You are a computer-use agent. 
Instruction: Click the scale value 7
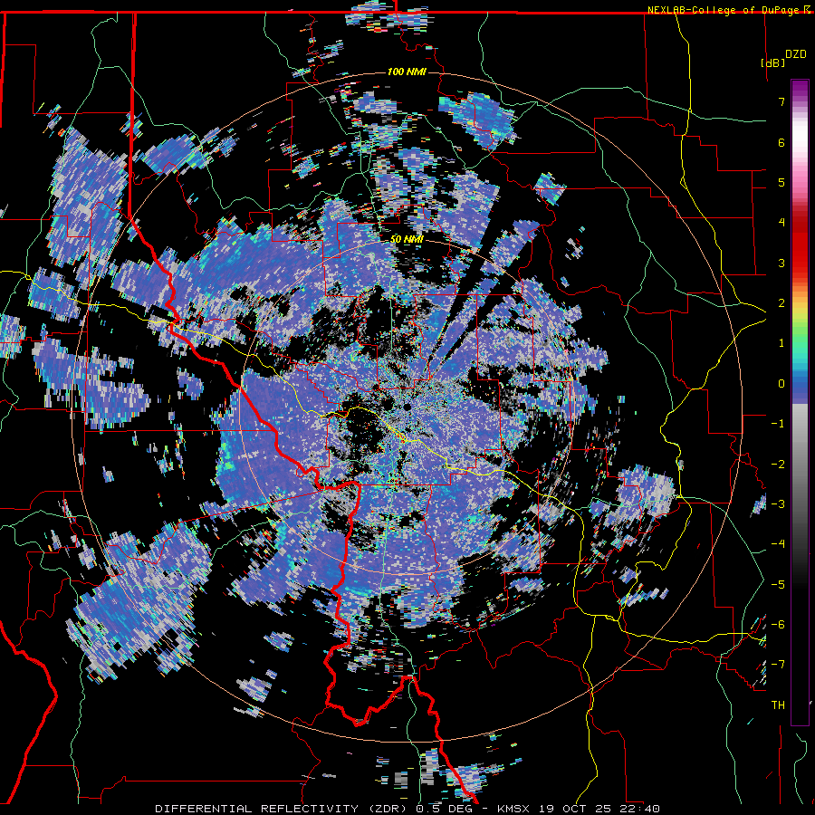[781, 101]
